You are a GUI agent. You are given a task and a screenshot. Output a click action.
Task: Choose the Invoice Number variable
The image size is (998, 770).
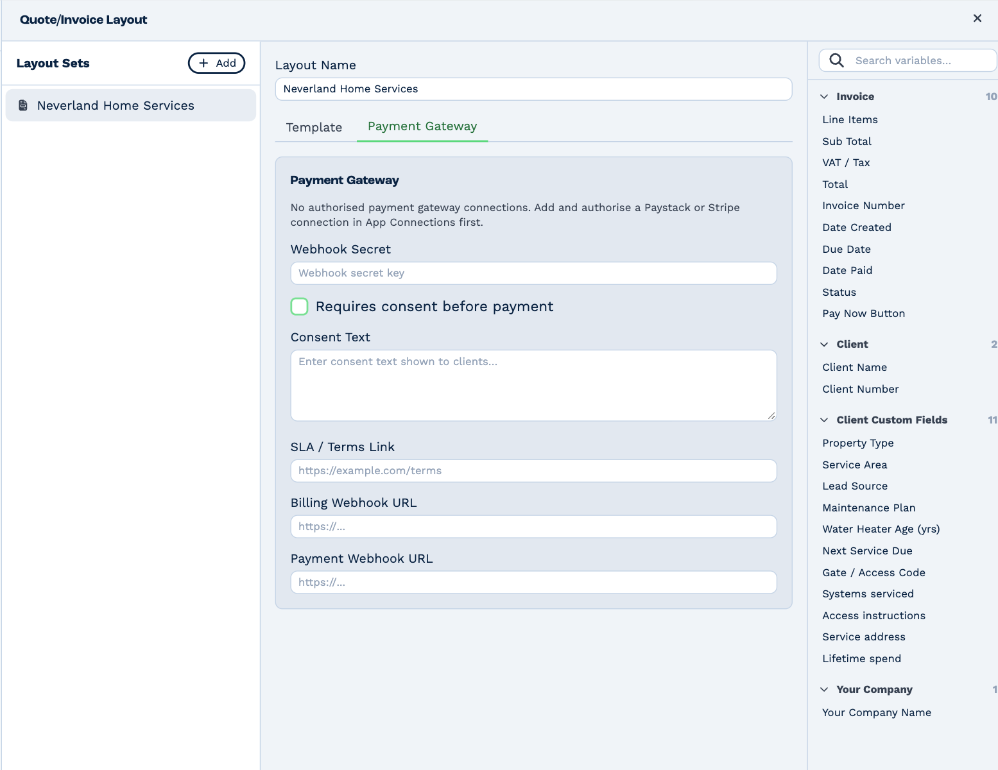(x=863, y=205)
